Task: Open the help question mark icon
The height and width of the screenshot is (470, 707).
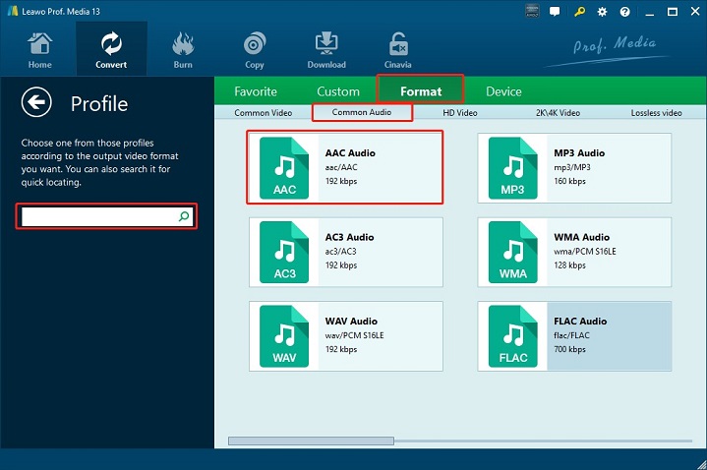Action: pos(624,12)
